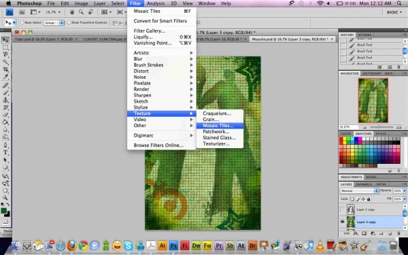Click Delete layer trash icon
408x255 pixels.
[x=398, y=233]
